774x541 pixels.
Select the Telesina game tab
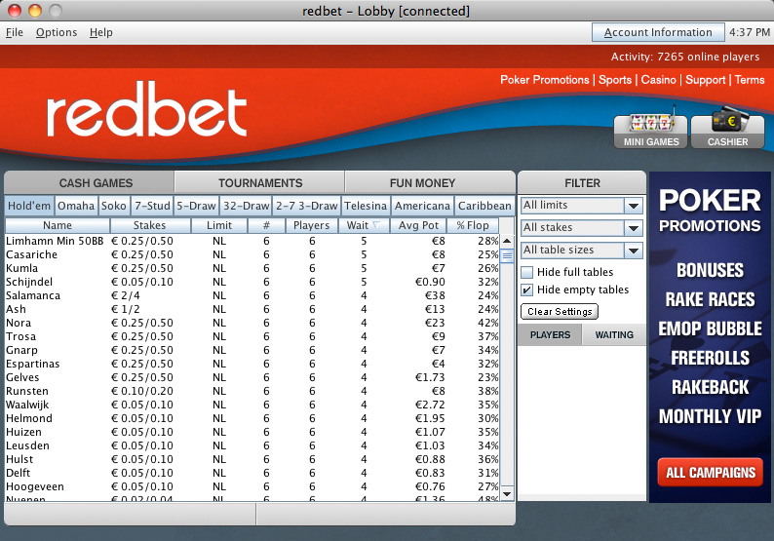(366, 206)
